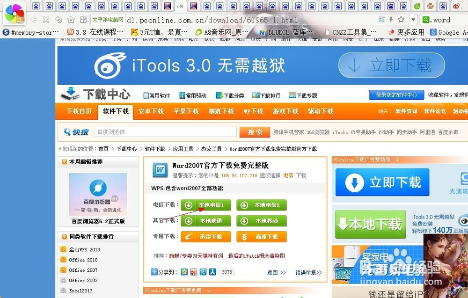Open the '3.8 在线课程' bookmark
This screenshot has width=468, height=298.
(95, 32)
